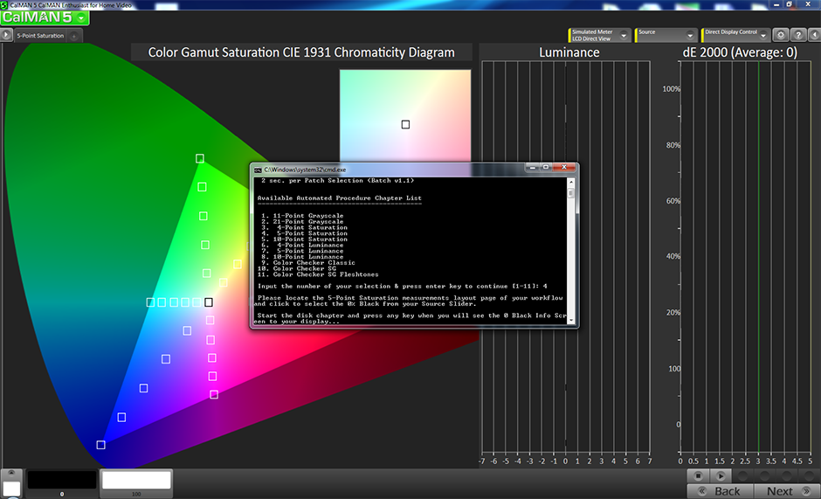The width and height of the screenshot is (821, 499).
Task: Open the Source dropdown
Action: point(666,35)
